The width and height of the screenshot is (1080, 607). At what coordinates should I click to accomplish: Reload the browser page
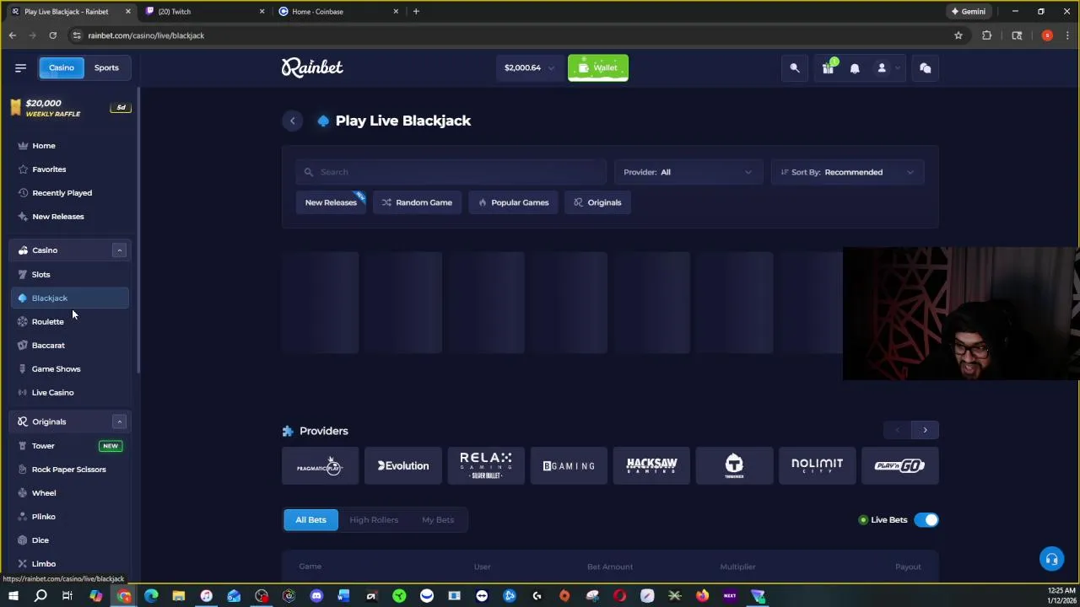point(52,35)
